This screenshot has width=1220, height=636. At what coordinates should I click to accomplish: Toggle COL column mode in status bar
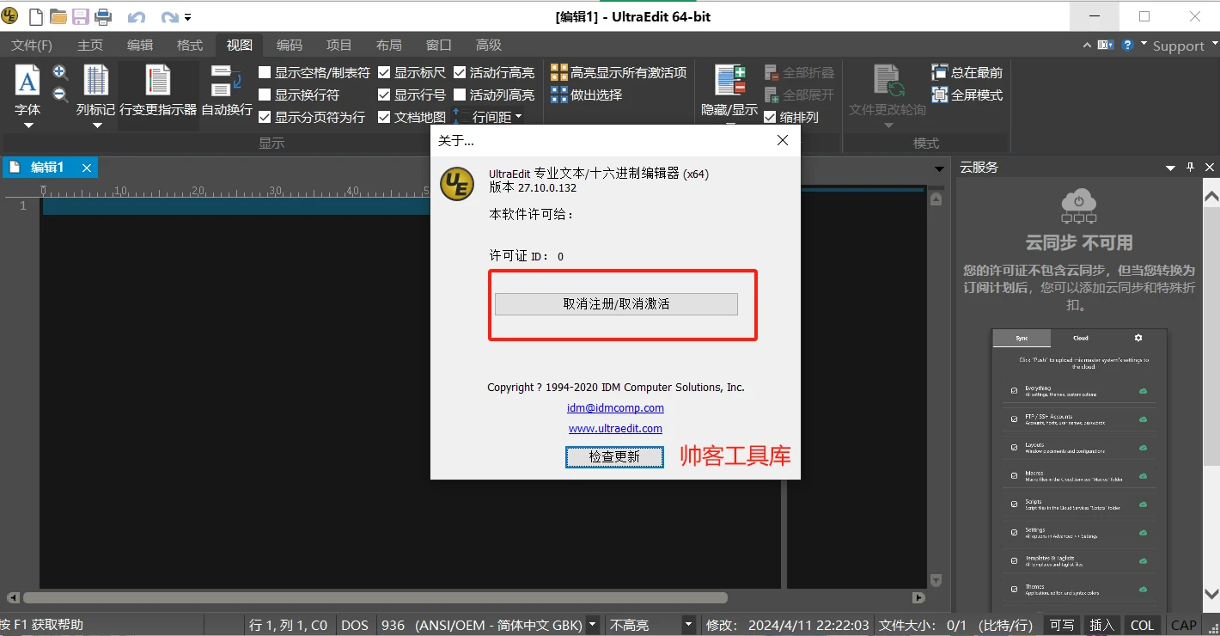[x=1142, y=625]
